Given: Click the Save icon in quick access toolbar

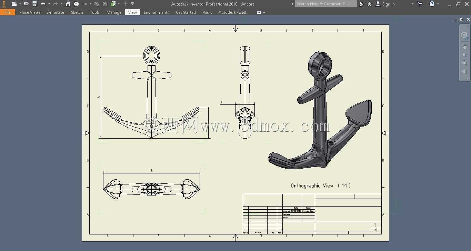Looking at the screenshot, I should (35, 4).
